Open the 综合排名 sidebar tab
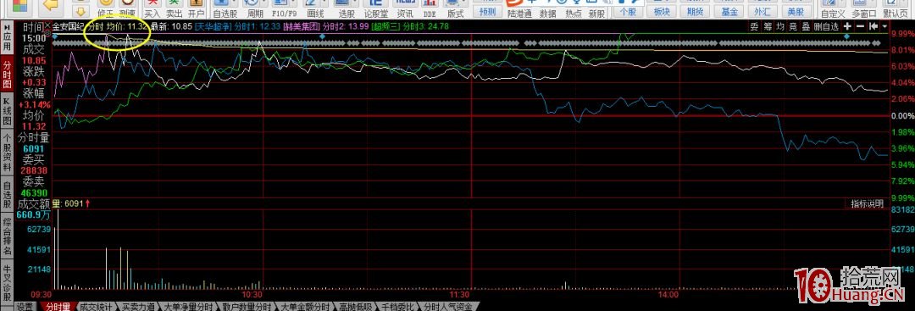 coord(7,237)
